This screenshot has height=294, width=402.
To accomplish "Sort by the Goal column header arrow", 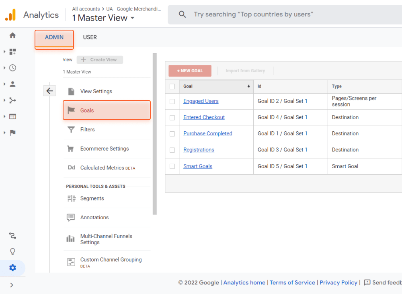I will 248,86.
